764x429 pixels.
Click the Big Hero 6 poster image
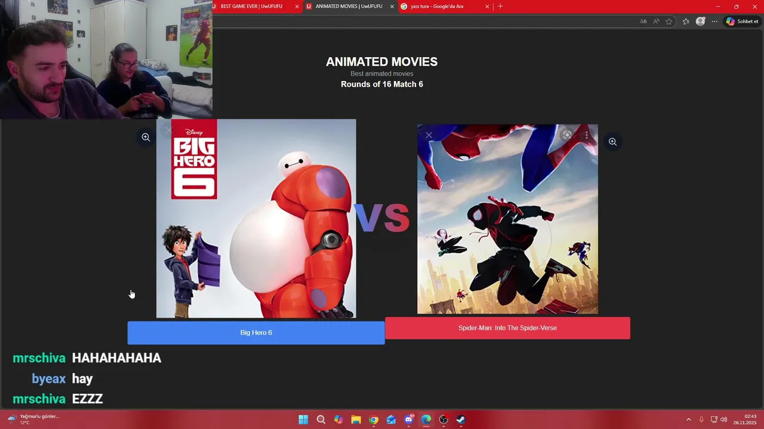tap(256, 219)
